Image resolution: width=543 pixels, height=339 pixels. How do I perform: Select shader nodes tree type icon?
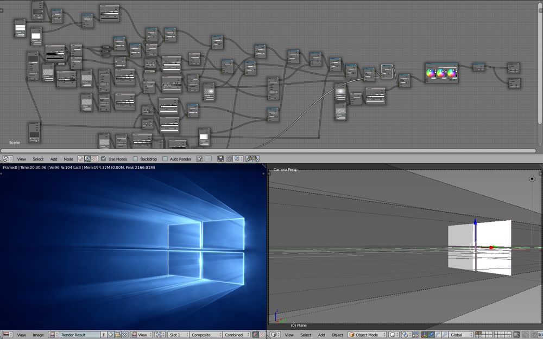pyautogui.click(x=81, y=159)
